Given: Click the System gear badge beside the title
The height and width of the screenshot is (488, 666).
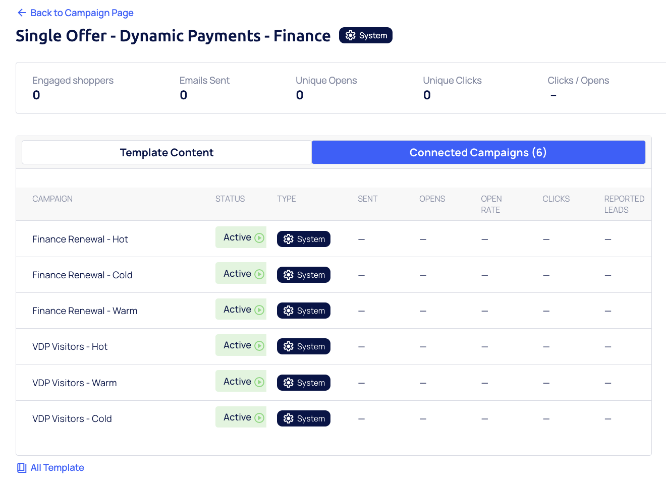Looking at the screenshot, I should coord(365,35).
